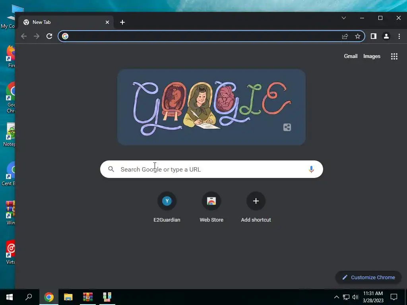Open the Chrome three-dot menu
This screenshot has height=305, width=407.
(399, 36)
